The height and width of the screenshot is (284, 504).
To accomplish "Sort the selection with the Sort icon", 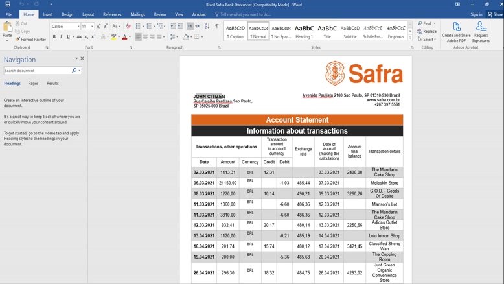I will point(207,26).
